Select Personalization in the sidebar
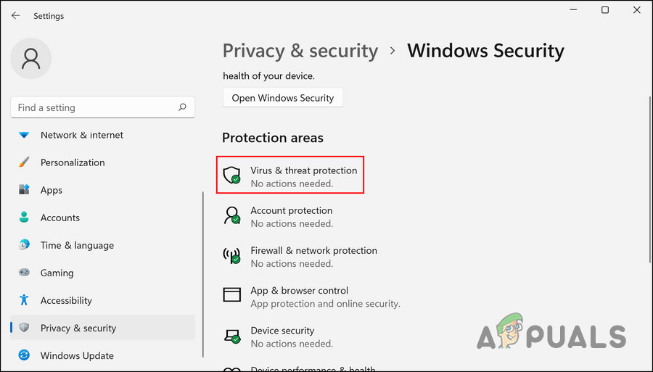This screenshot has height=372, width=653. point(73,162)
